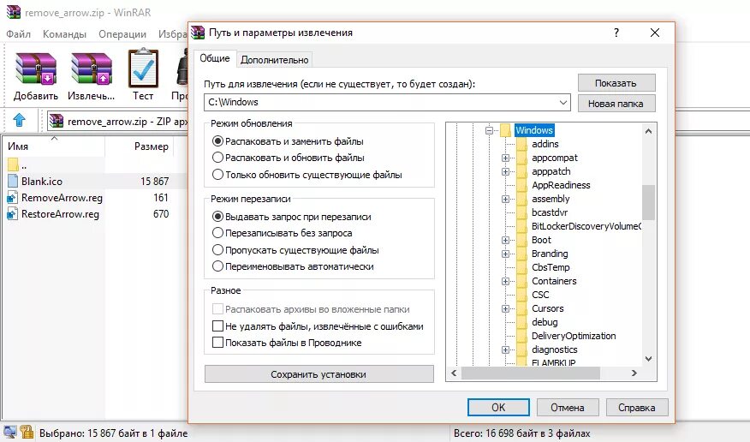Click the debug folder icon
The height and width of the screenshot is (442, 750).
coord(522,322)
